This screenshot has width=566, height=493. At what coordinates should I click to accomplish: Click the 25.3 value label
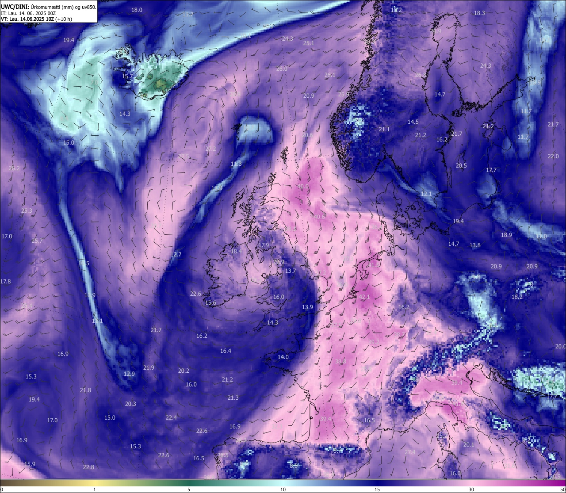(27, 210)
